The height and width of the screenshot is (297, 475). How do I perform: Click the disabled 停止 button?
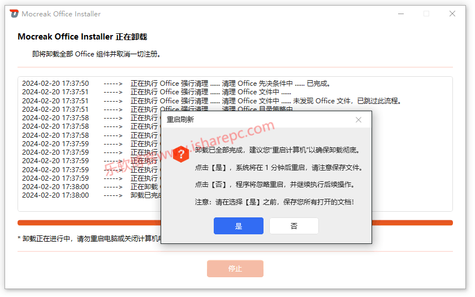pyautogui.click(x=235, y=269)
